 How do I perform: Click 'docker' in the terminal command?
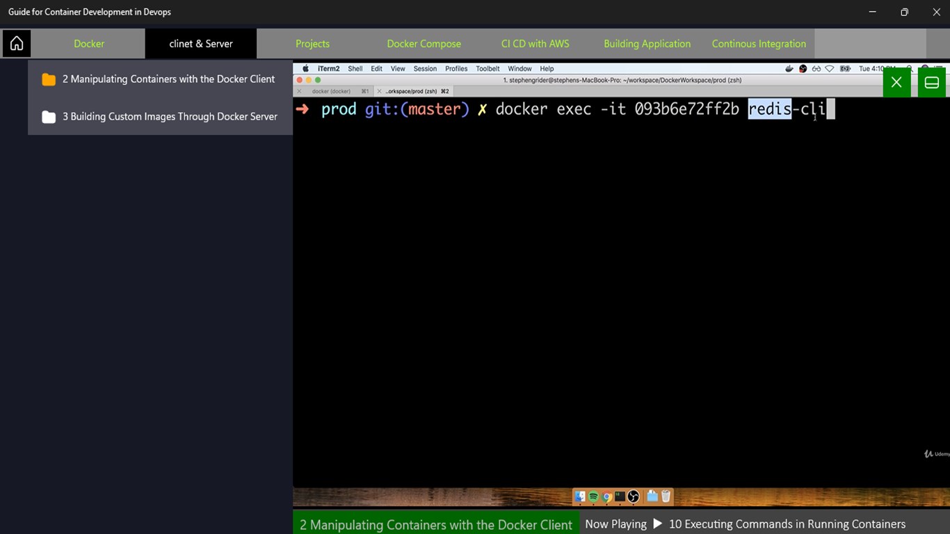(522, 109)
